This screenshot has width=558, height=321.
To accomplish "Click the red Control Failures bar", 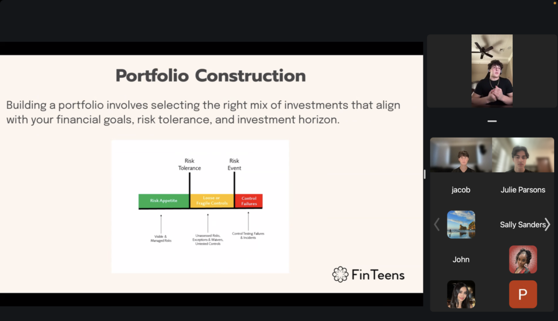I will point(248,201).
